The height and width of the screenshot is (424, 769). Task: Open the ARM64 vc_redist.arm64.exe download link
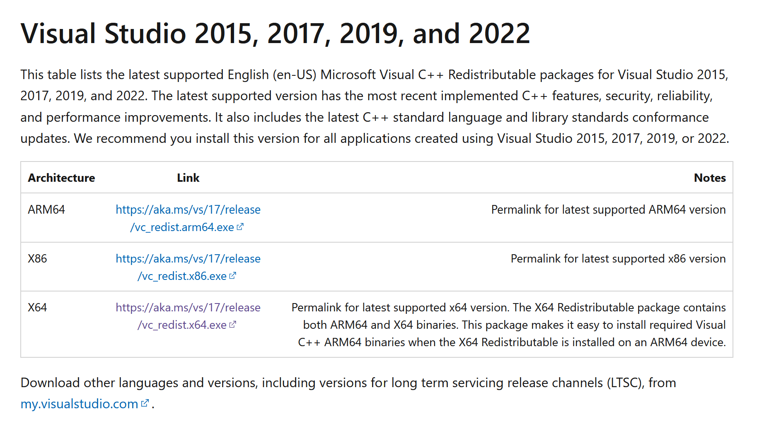pyautogui.click(x=188, y=218)
